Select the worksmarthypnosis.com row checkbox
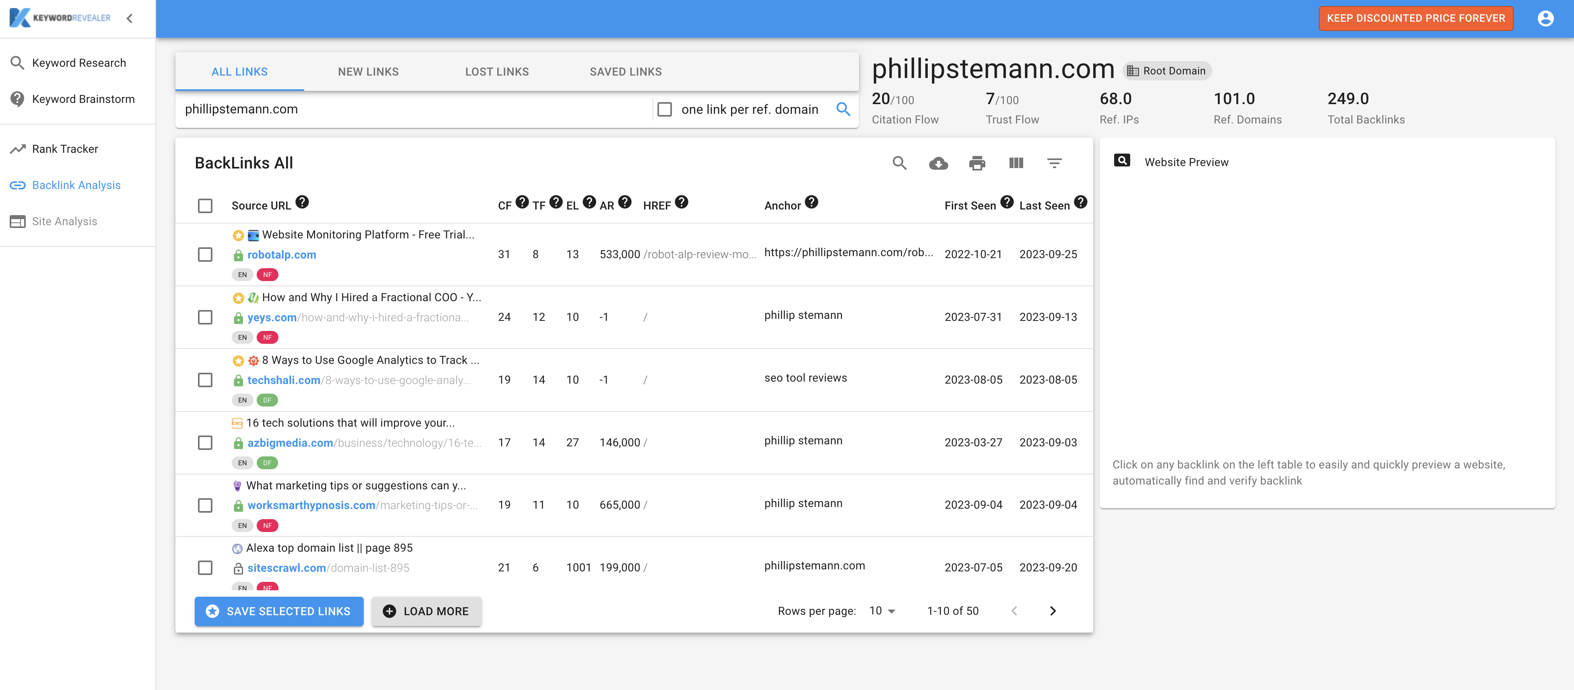 point(205,505)
